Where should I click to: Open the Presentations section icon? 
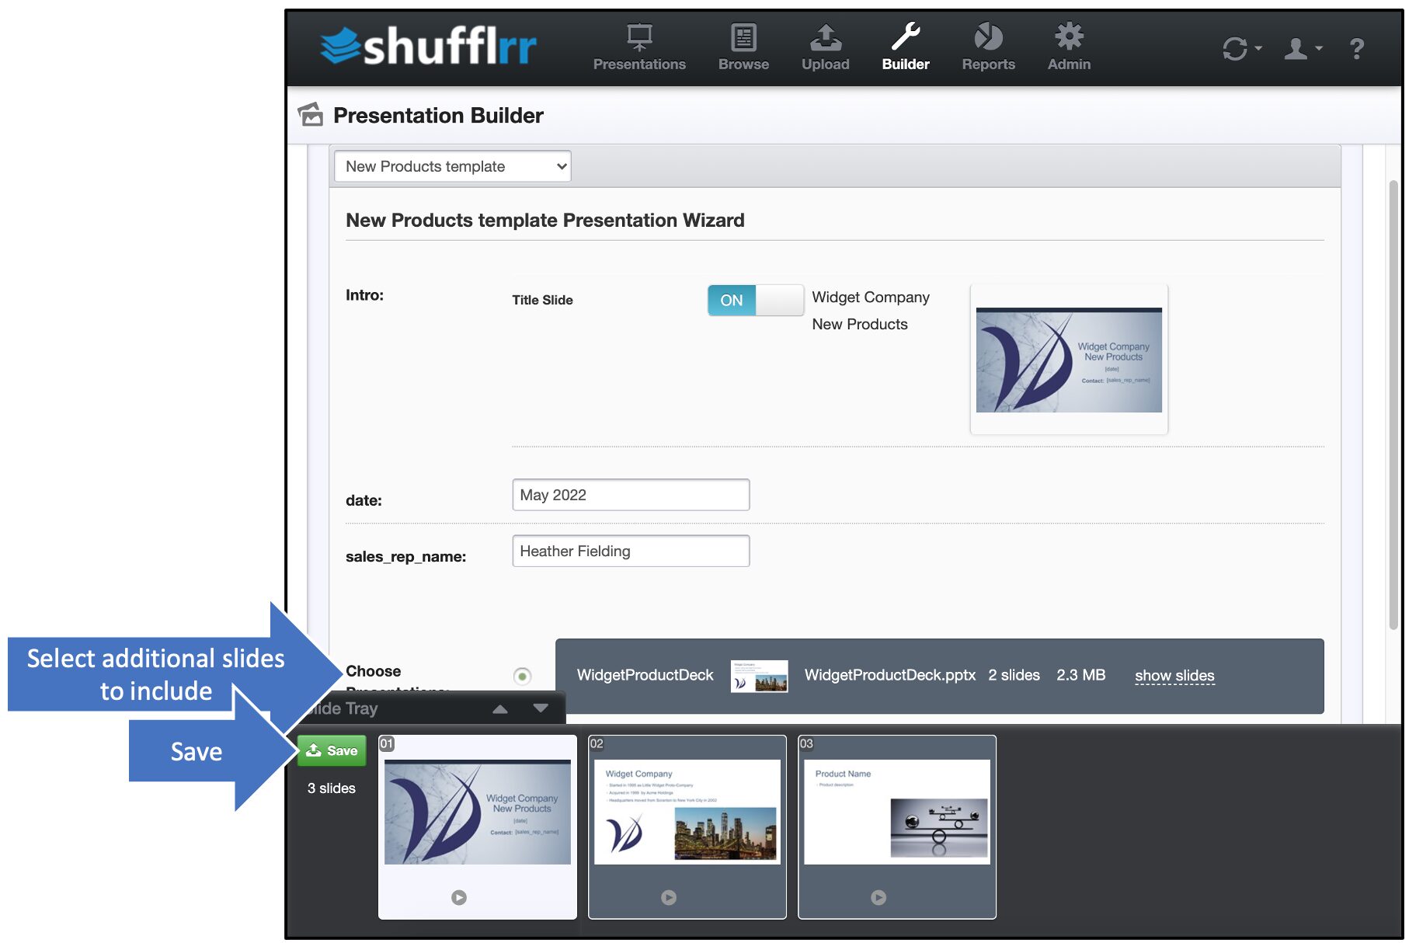[x=639, y=37]
